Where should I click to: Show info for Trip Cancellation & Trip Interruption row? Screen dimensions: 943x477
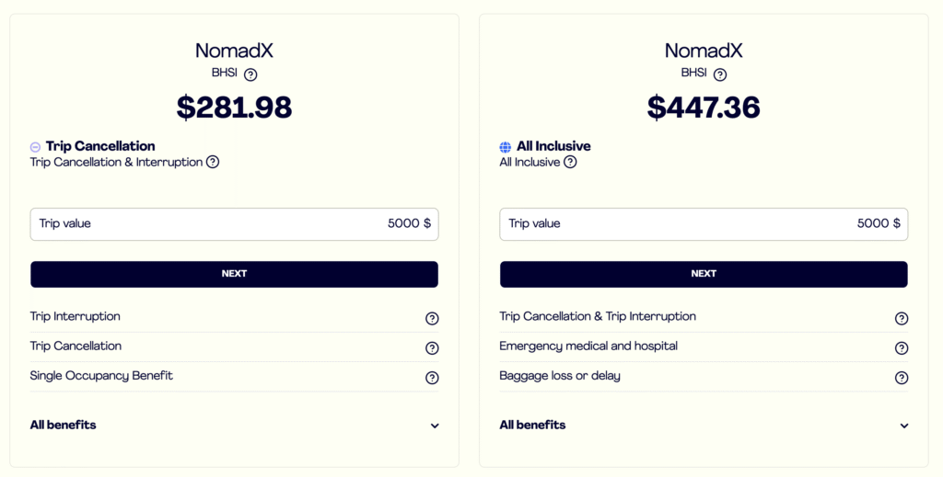[902, 318]
